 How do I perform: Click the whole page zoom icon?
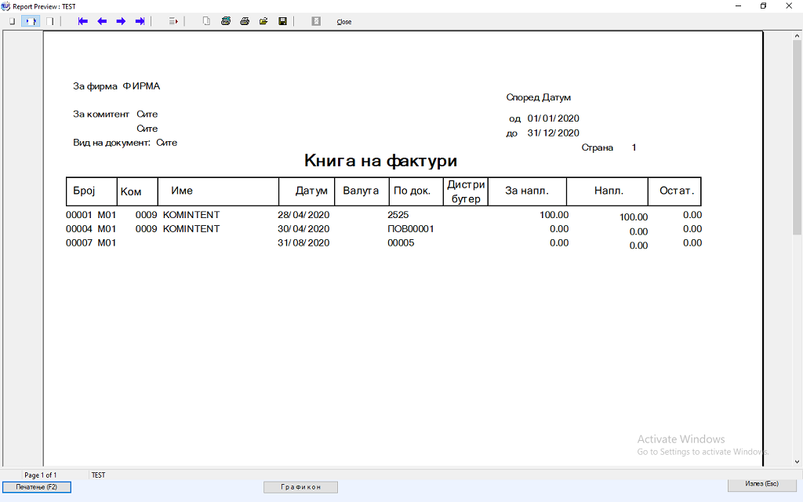(12, 21)
